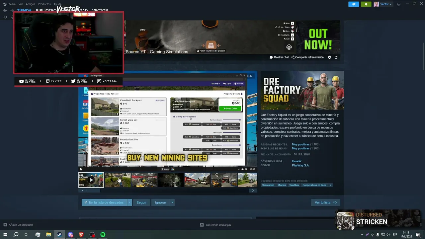Open File Explorer from taskbar
The width and height of the screenshot is (425, 239).
(x=48, y=235)
